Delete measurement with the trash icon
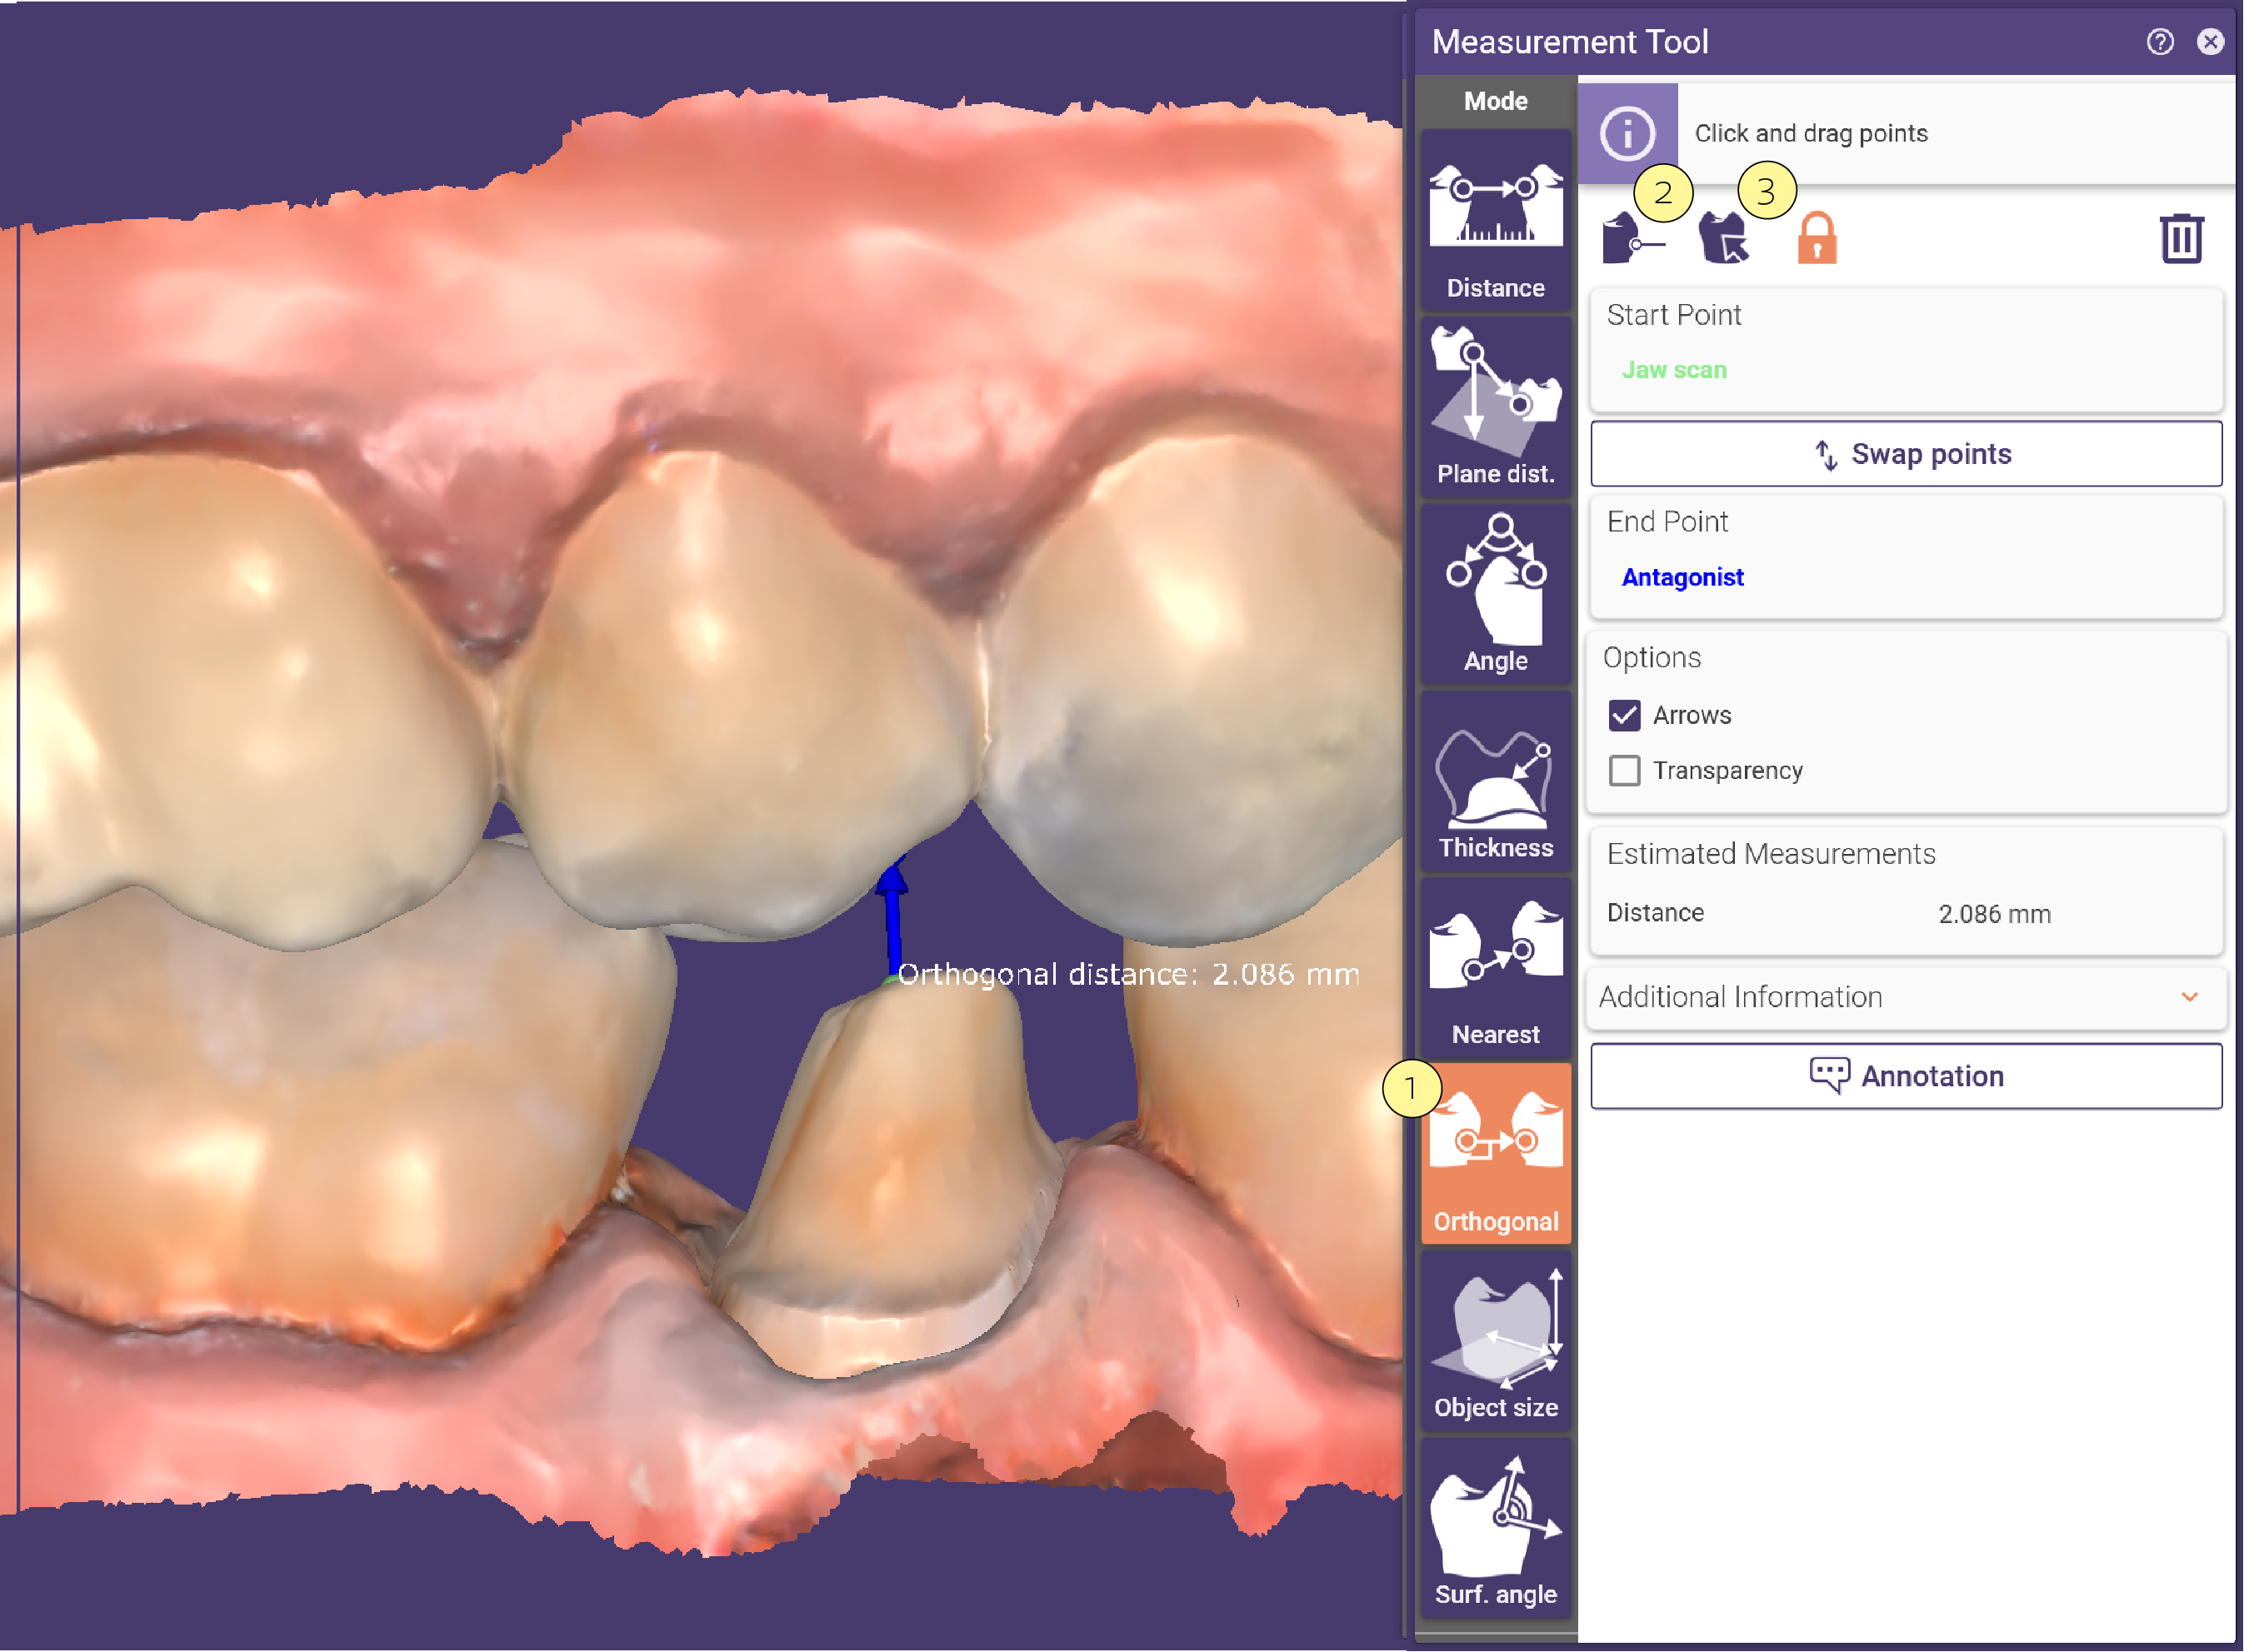This screenshot has height=1652, width=2244. point(2181,238)
